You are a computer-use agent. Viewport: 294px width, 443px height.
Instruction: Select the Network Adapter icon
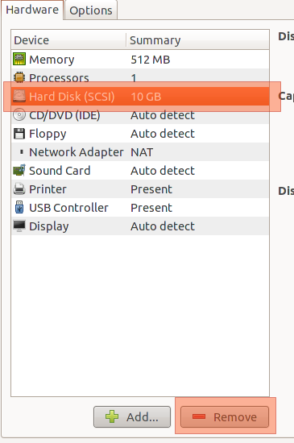click(x=22, y=152)
